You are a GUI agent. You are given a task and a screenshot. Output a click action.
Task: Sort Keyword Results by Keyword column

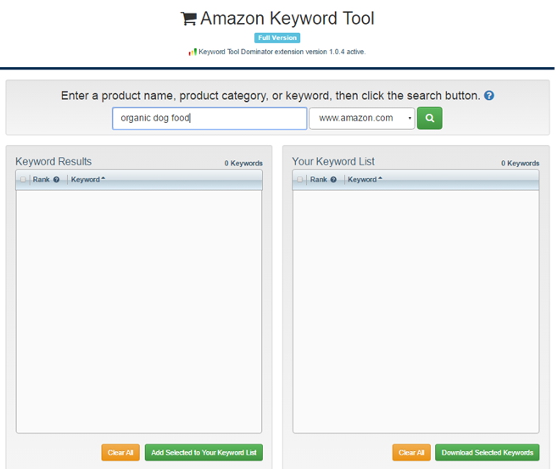click(x=88, y=179)
